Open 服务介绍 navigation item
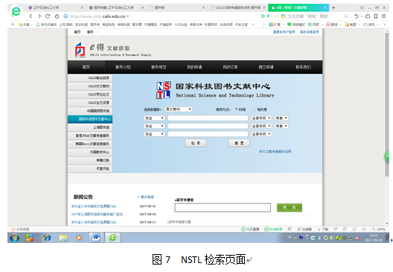Image resolution: width=393 pixels, height=272 pixels. [123, 67]
